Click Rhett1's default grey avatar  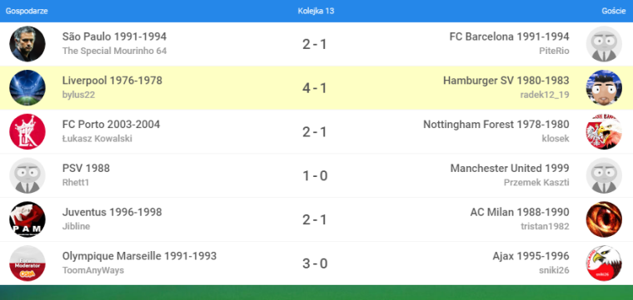point(27,175)
